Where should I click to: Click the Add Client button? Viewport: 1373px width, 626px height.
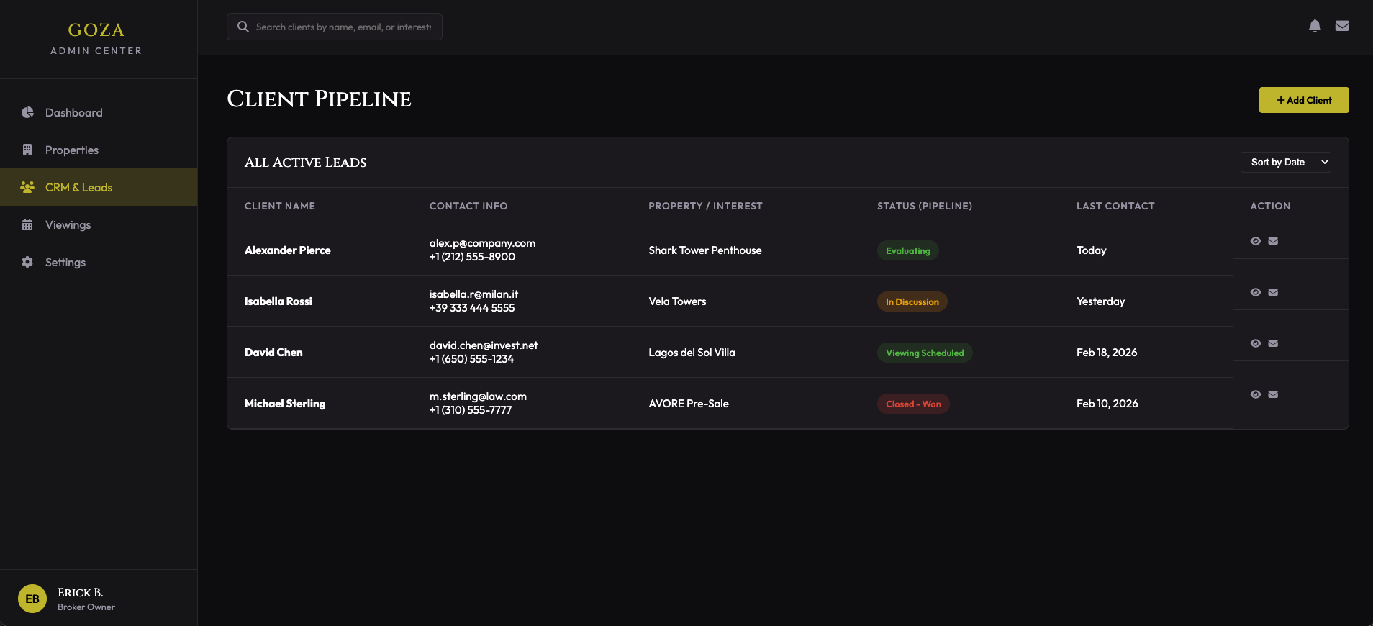tap(1303, 100)
